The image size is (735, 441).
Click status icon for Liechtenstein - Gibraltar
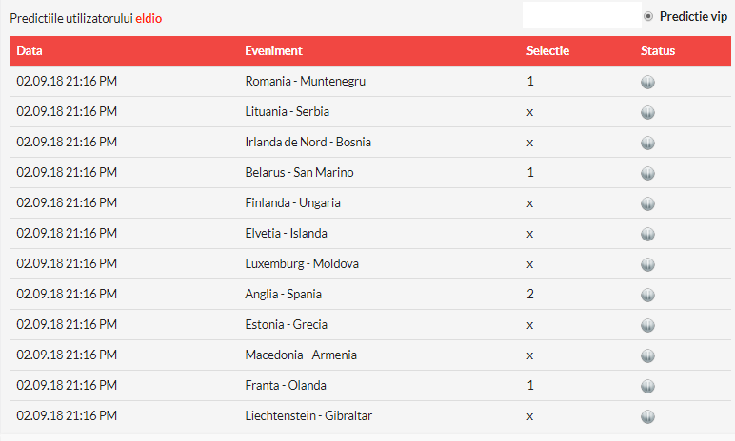pos(647,416)
